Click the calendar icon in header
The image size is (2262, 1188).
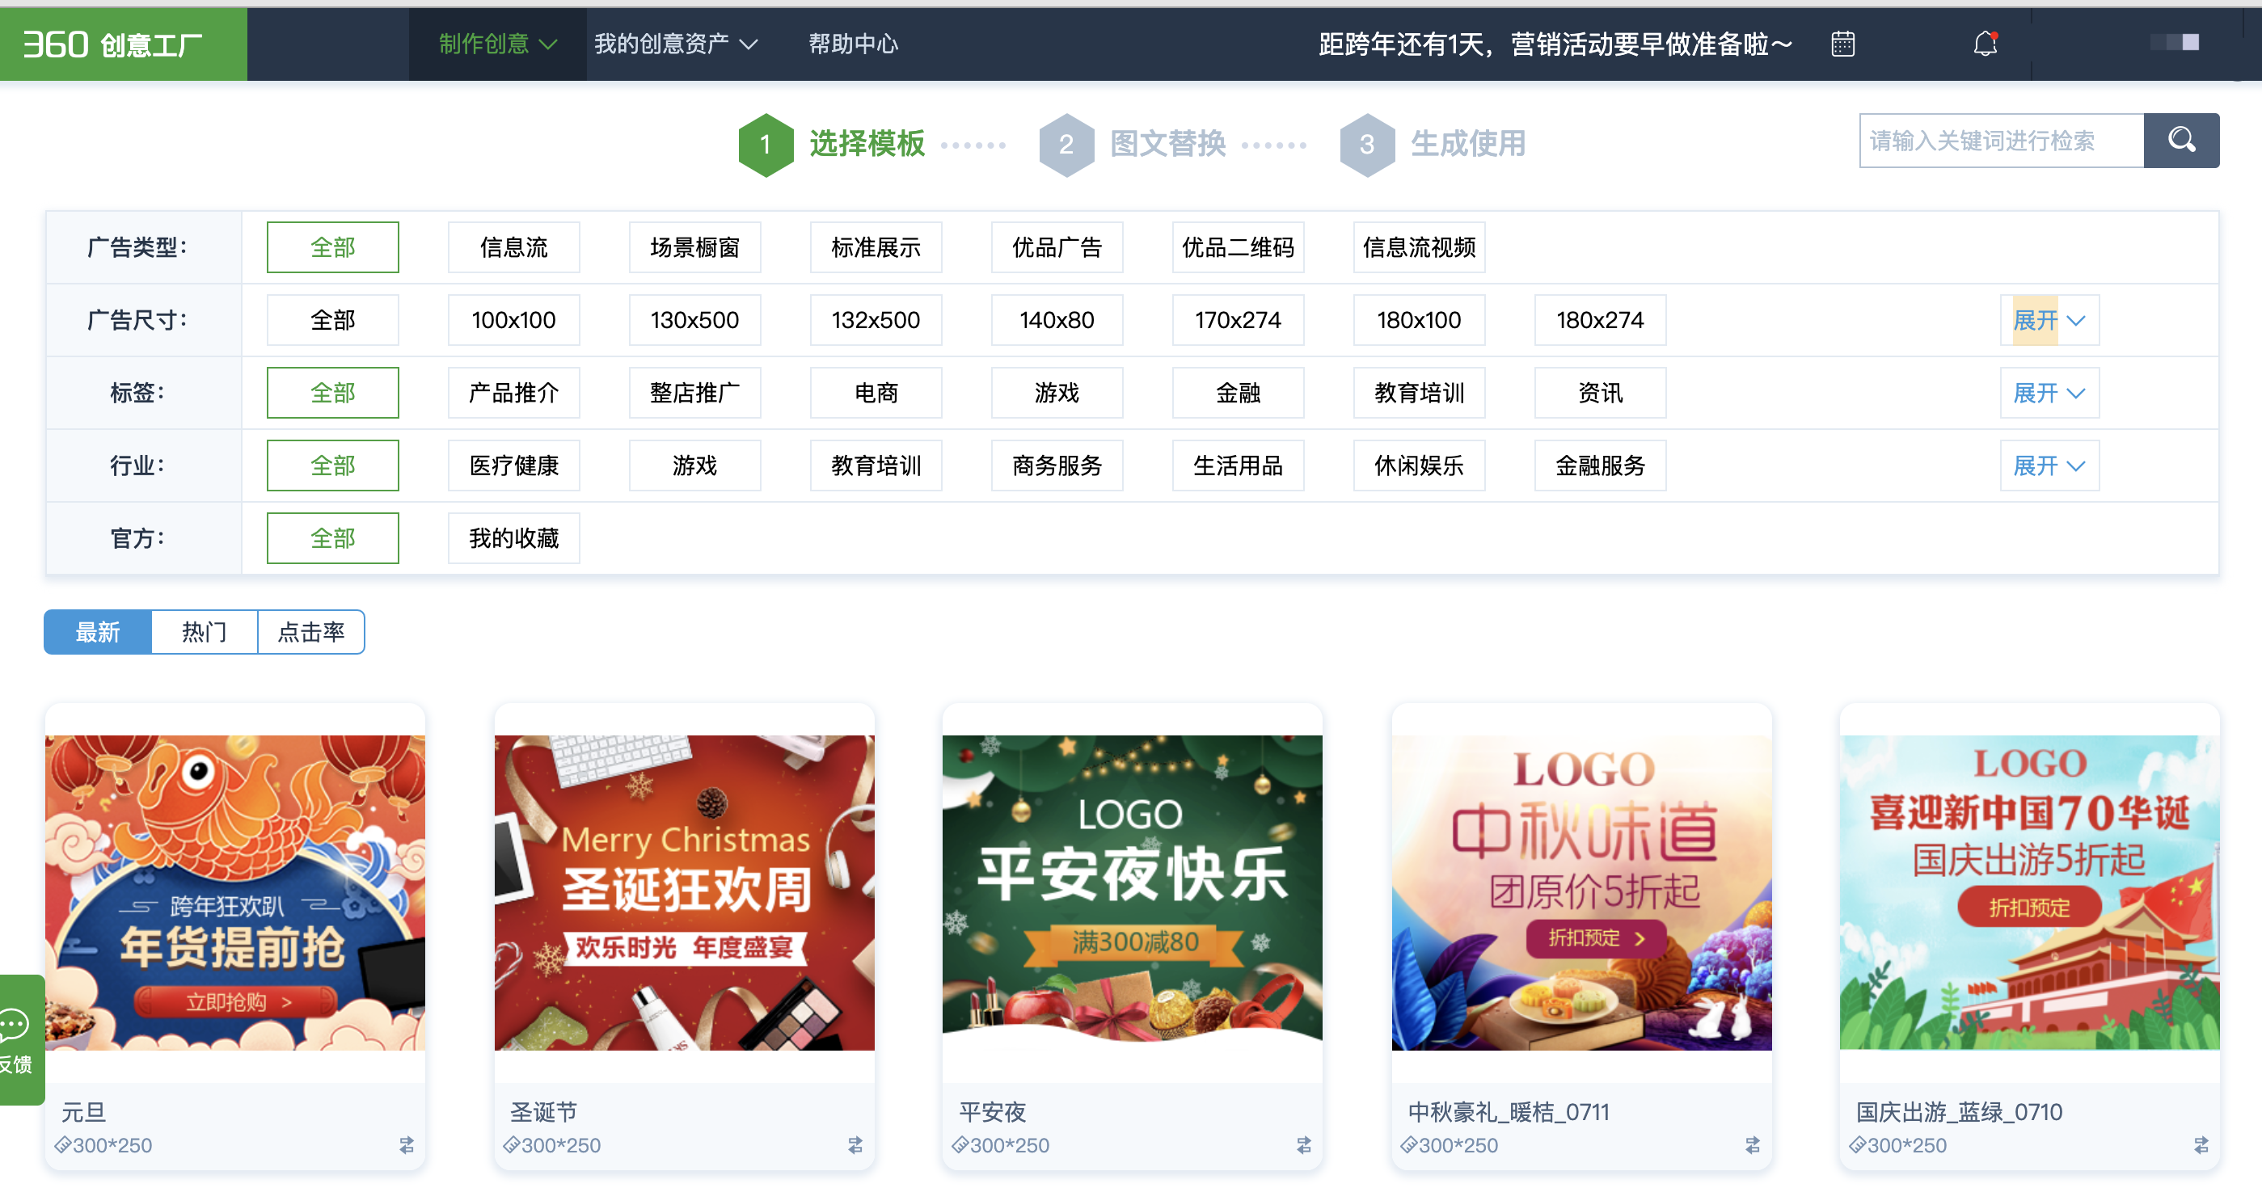point(1842,44)
